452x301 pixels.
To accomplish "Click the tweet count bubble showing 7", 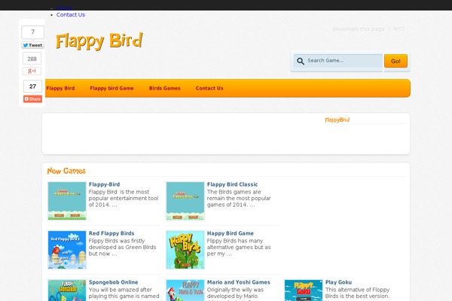I will click(32, 32).
